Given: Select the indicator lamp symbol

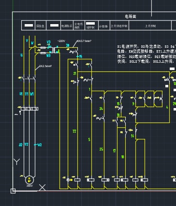Looking at the screenshot, I should click(68, 180).
